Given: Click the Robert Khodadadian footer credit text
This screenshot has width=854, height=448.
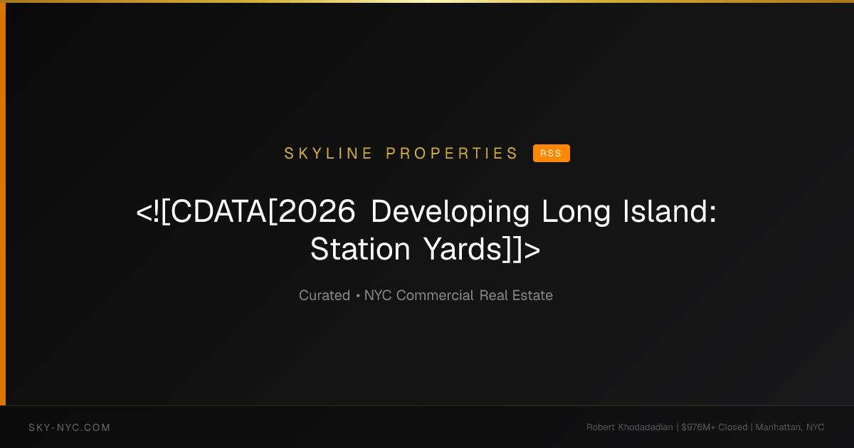Looking at the screenshot, I should (x=705, y=427).
